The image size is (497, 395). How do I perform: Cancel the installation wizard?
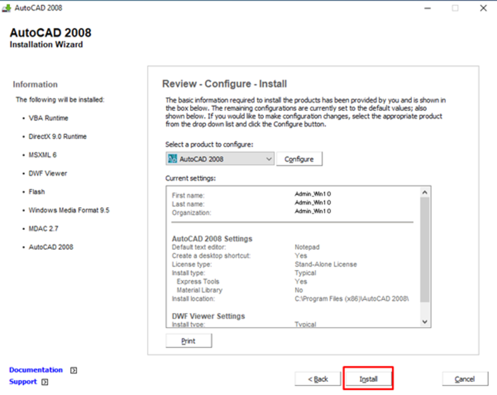click(465, 379)
